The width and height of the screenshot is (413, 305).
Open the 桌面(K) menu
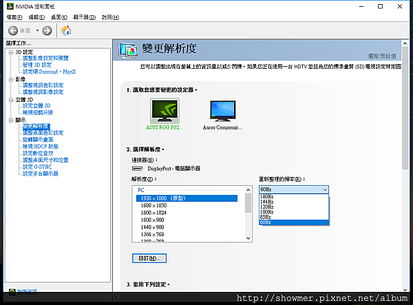coord(59,17)
